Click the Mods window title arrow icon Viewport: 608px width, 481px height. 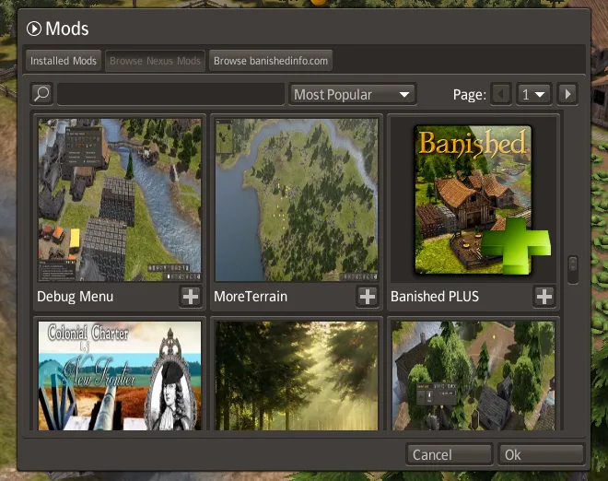click(34, 29)
